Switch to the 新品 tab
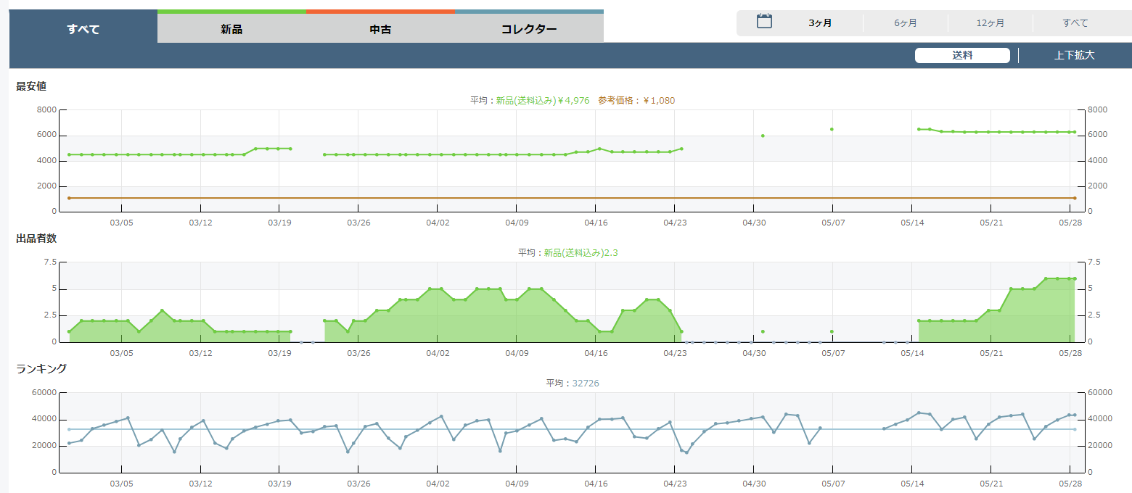Image resolution: width=1132 pixels, height=493 pixels. point(231,29)
